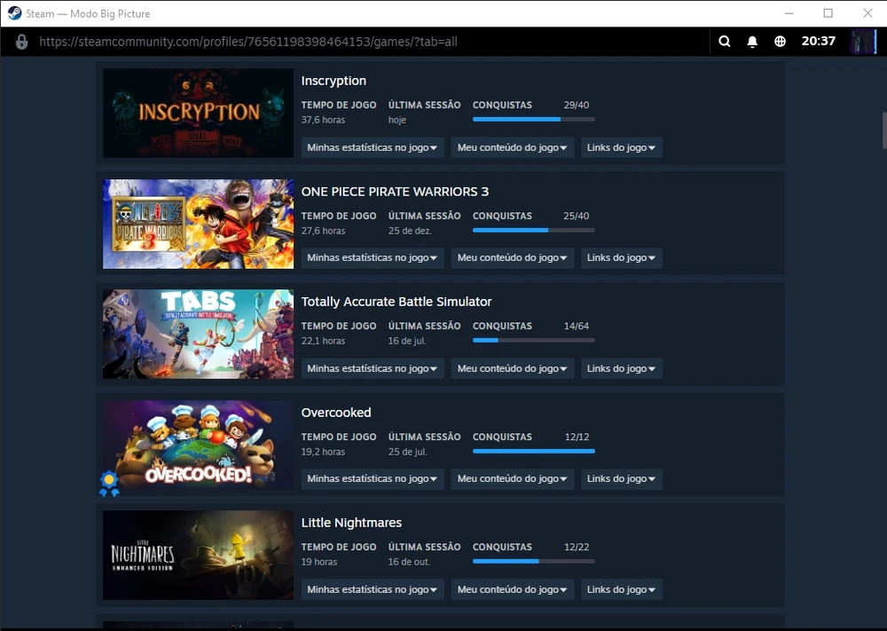Expand Inscryption 'Minhas estatísticas no jogo' dropdown
This screenshot has width=887, height=631.
(x=373, y=147)
